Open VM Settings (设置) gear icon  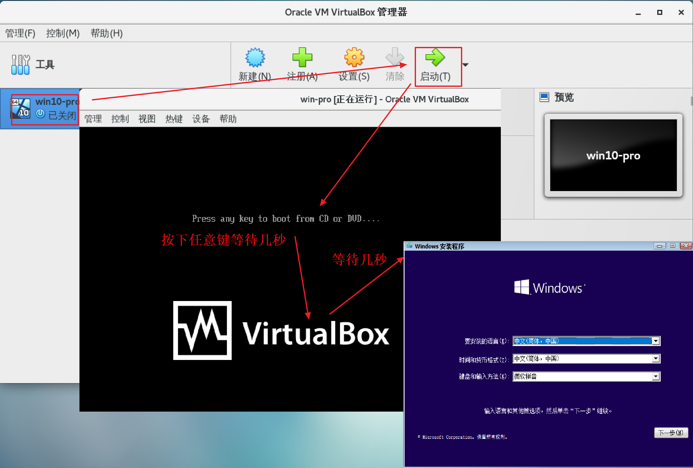354,58
